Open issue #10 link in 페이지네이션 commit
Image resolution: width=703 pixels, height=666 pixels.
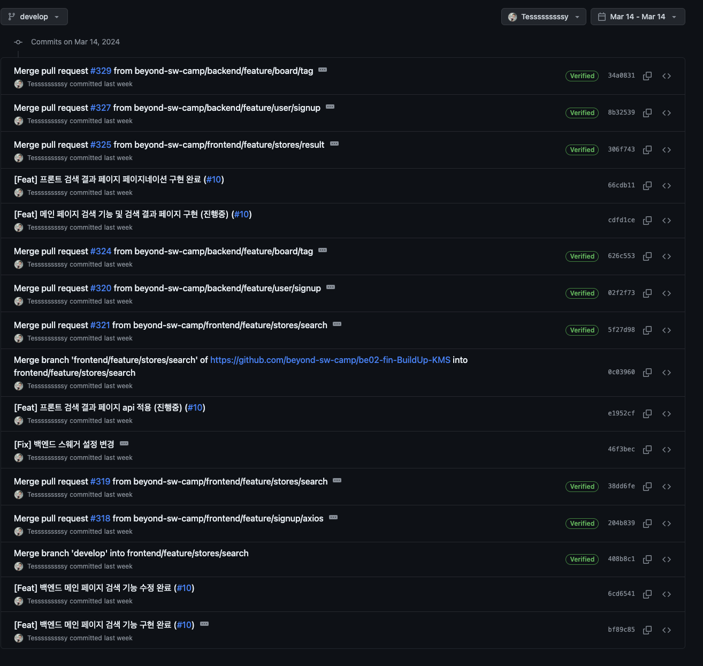click(213, 179)
